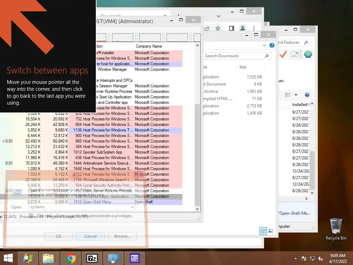Screen dimensions: 353x265
Task: Switch Downloads to large icons view
Action: click(271, 231)
